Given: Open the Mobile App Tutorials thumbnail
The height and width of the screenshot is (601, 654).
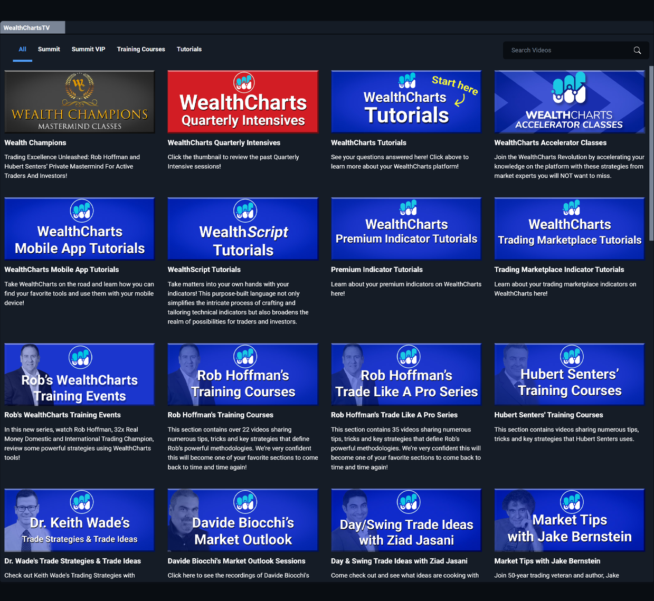Looking at the screenshot, I should pos(80,228).
